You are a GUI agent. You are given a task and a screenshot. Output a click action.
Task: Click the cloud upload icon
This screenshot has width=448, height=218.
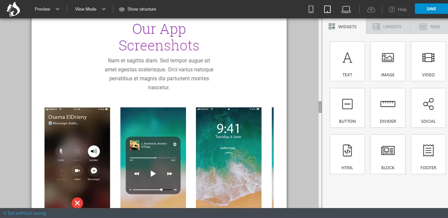[371, 9]
